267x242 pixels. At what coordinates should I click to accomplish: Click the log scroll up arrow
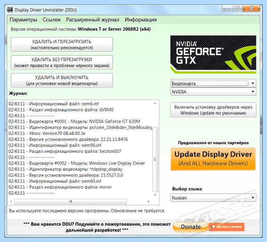point(155,103)
